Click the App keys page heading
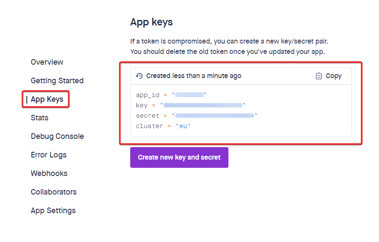Image resolution: width=379 pixels, height=242 pixels. pos(151,22)
